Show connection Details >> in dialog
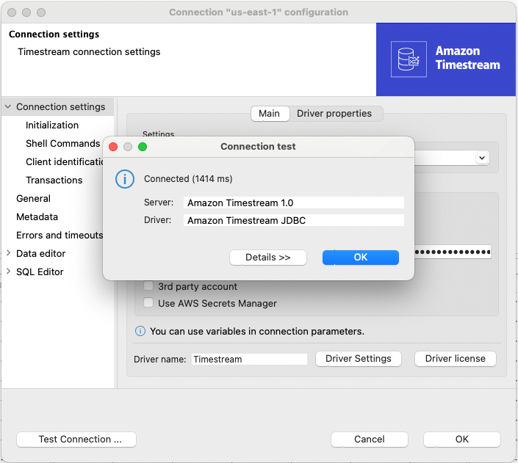This screenshot has height=463, width=518. [x=267, y=258]
